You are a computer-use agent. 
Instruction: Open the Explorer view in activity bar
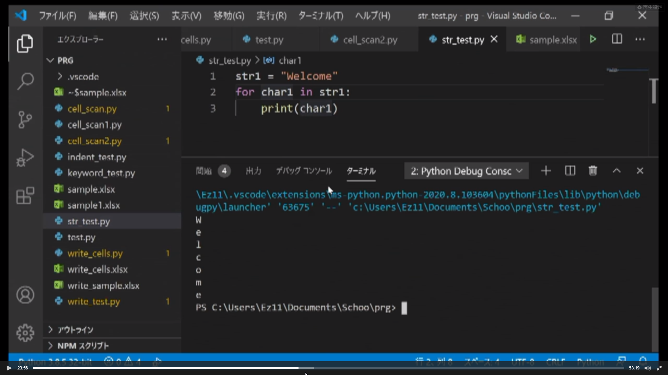point(25,43)
